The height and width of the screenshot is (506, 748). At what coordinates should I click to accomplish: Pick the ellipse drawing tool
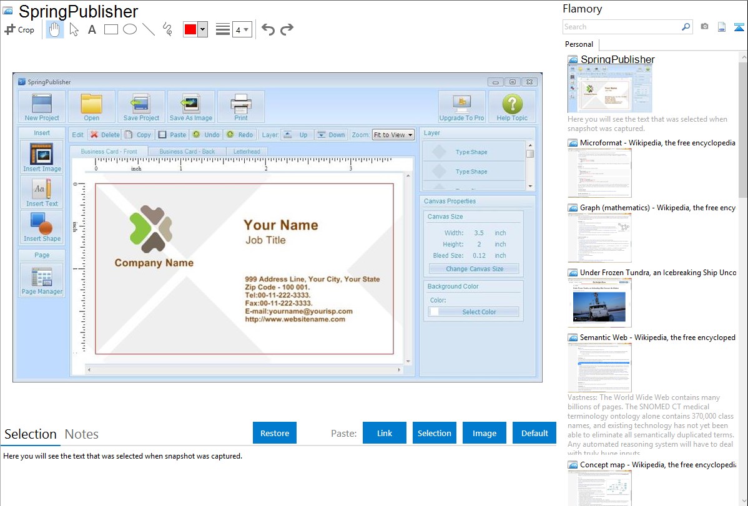tap(130, 29)
